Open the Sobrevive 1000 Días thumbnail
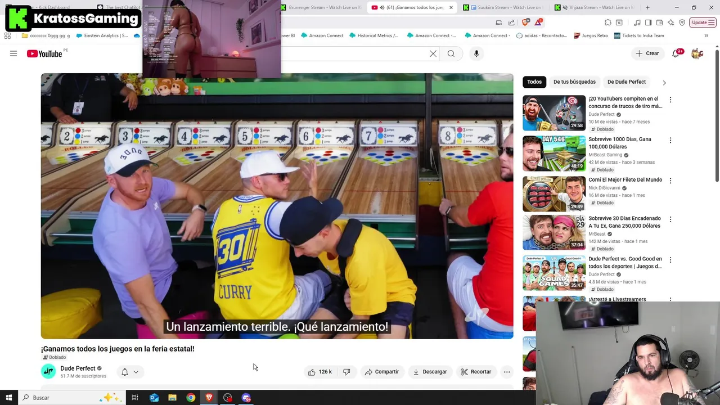This screenshot has height=405, width=720. 554,153
